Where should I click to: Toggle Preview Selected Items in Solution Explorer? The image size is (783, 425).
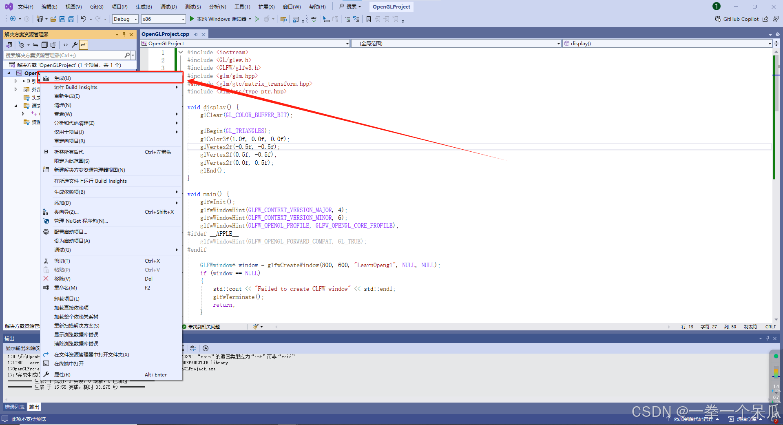[x=84, y=45]
